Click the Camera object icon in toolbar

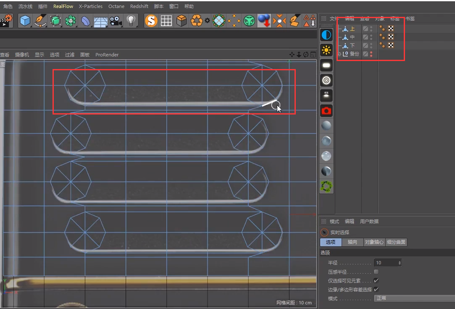click(116, 21)
